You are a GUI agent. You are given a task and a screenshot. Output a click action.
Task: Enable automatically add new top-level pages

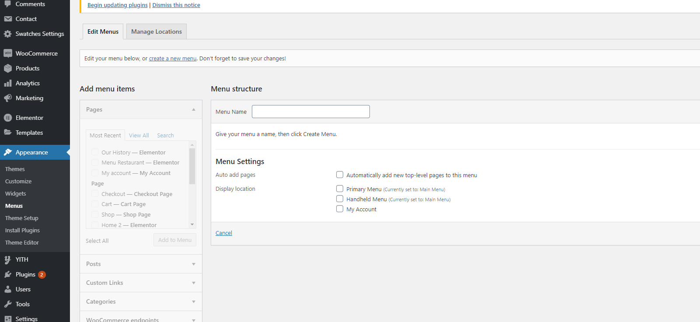pos(340,175)
